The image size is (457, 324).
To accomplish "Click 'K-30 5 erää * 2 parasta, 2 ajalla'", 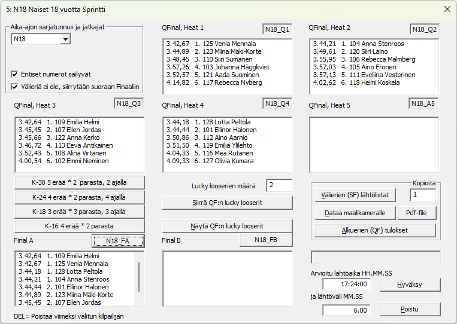I will tap(79, 182).
